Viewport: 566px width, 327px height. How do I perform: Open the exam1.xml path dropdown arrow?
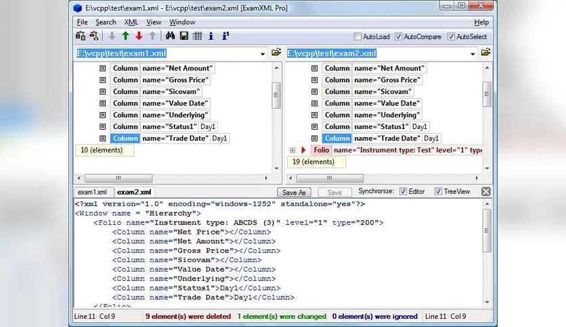[x=263, y=54]
